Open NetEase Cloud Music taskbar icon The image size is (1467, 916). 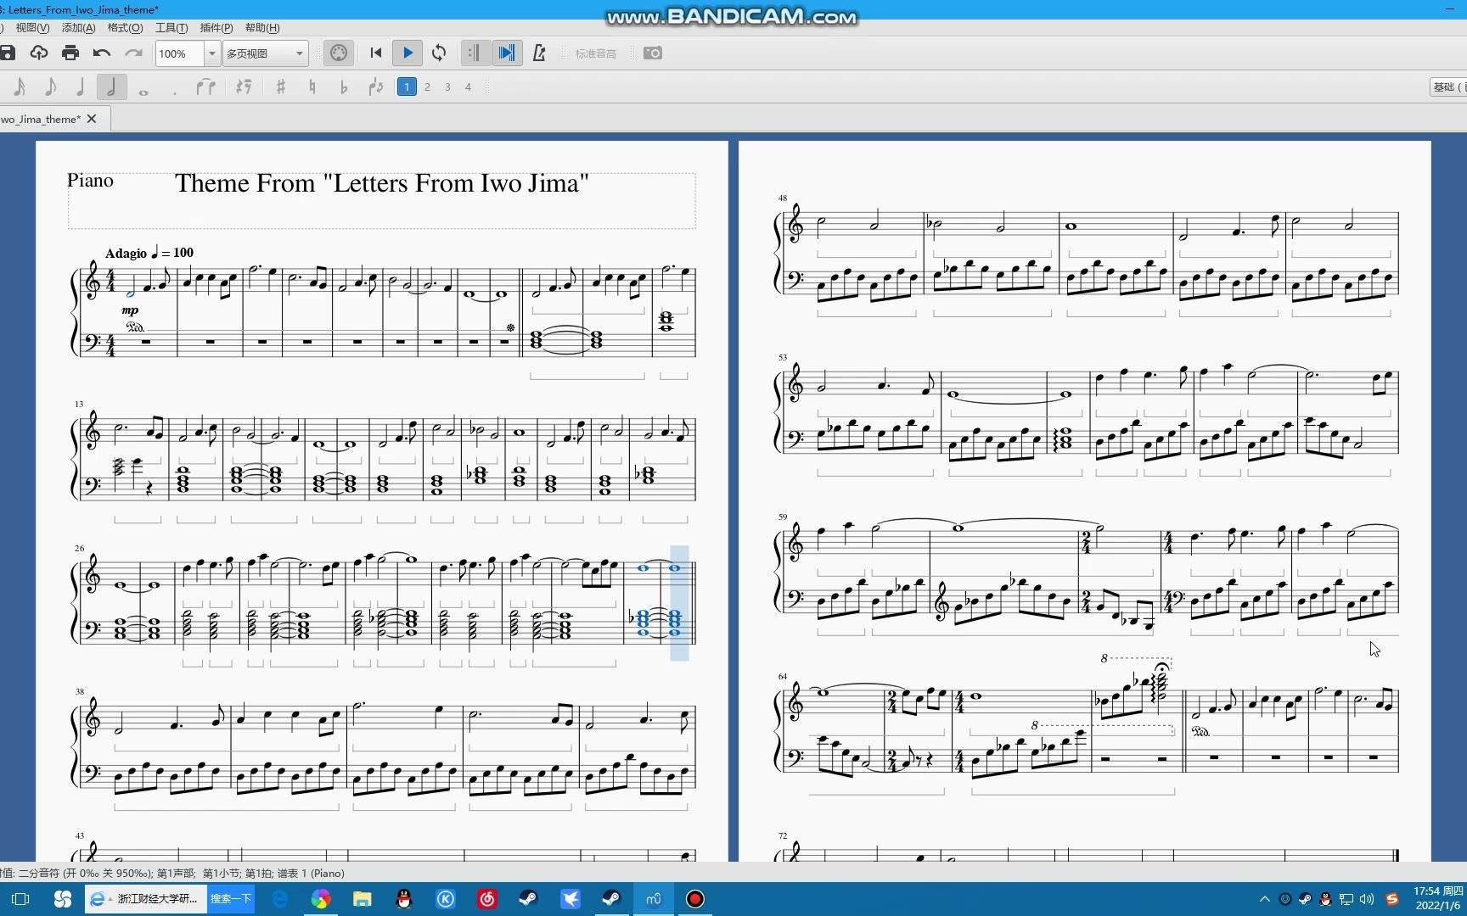point(487,899)
